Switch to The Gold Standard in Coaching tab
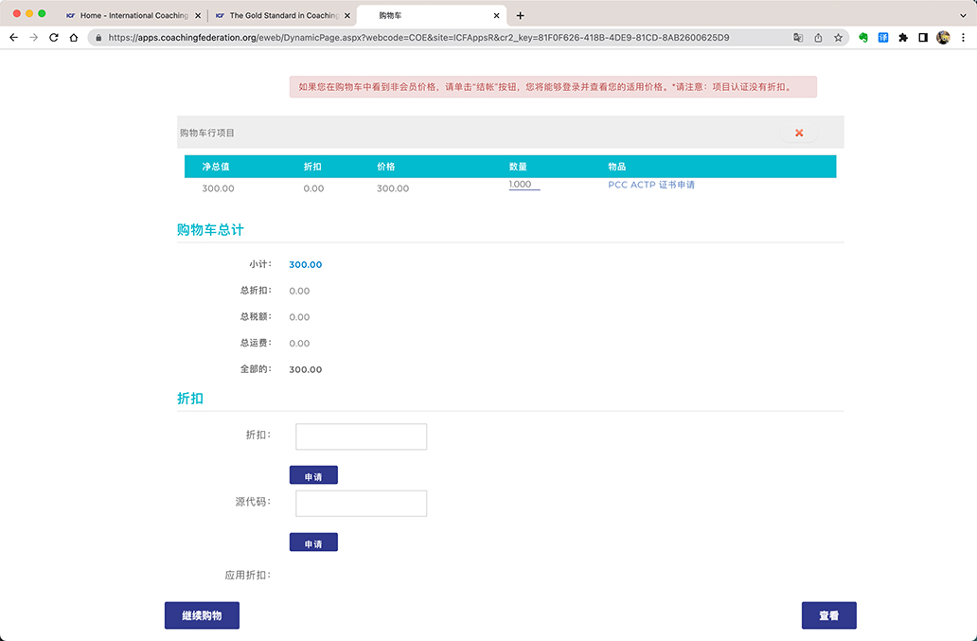This screenshot has width=977, height=641. (279, 15)
